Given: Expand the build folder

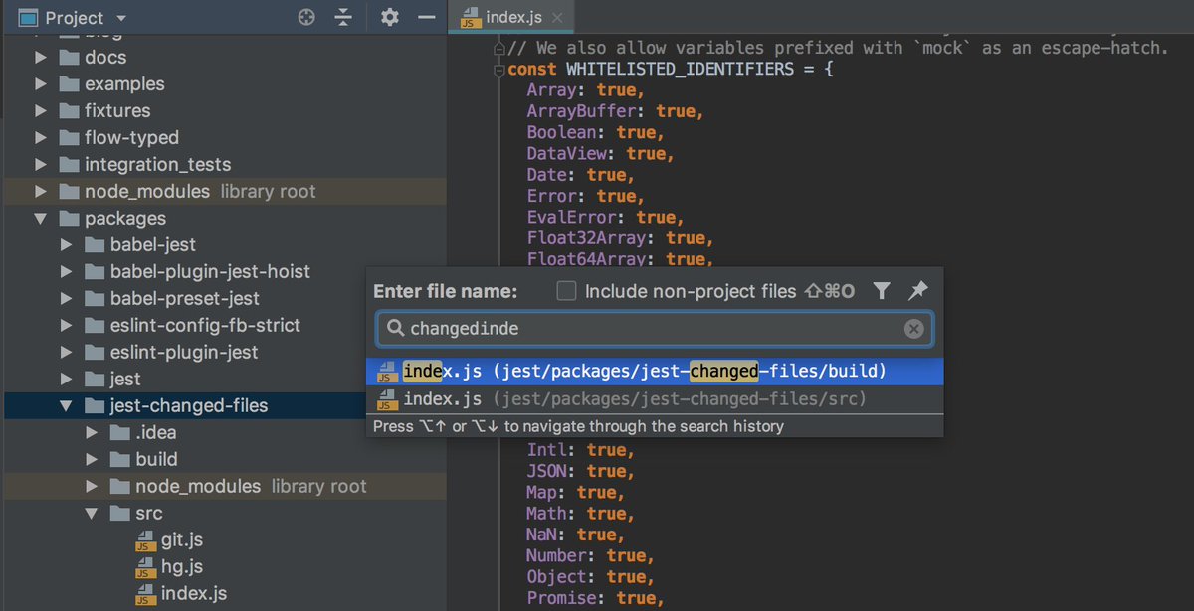Looking at the screenshot, I should [x=92, y=460].
